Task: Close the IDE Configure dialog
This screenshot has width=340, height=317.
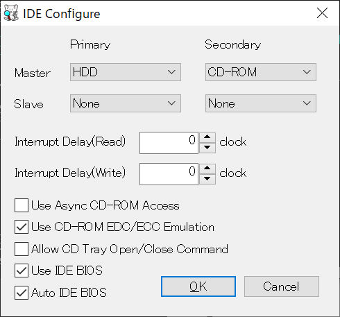Action: coord(322,13)
